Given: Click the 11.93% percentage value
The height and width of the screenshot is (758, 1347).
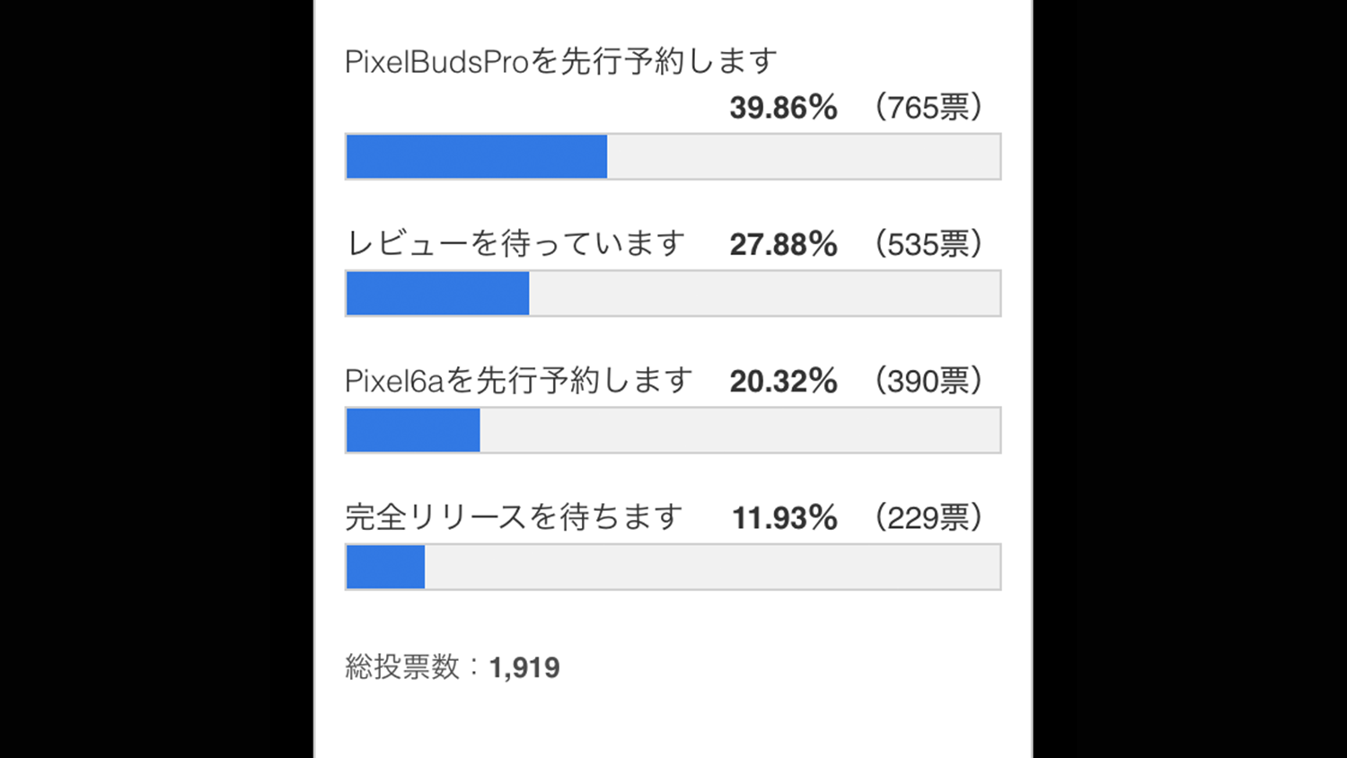Looking at the screenshot, I should (784, 518).
